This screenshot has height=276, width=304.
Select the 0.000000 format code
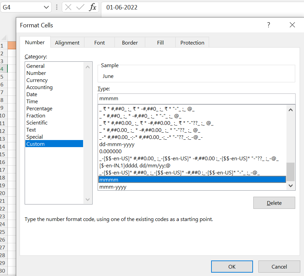[x=192, y=151]
